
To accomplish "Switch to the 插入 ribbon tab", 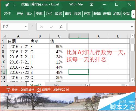I will click(x=30, y=14).
